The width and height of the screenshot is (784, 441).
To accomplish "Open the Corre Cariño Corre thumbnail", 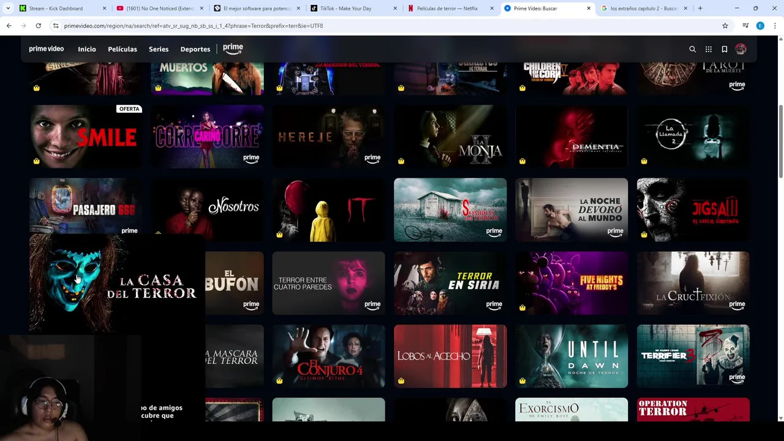I will click(x=208, y=137).
